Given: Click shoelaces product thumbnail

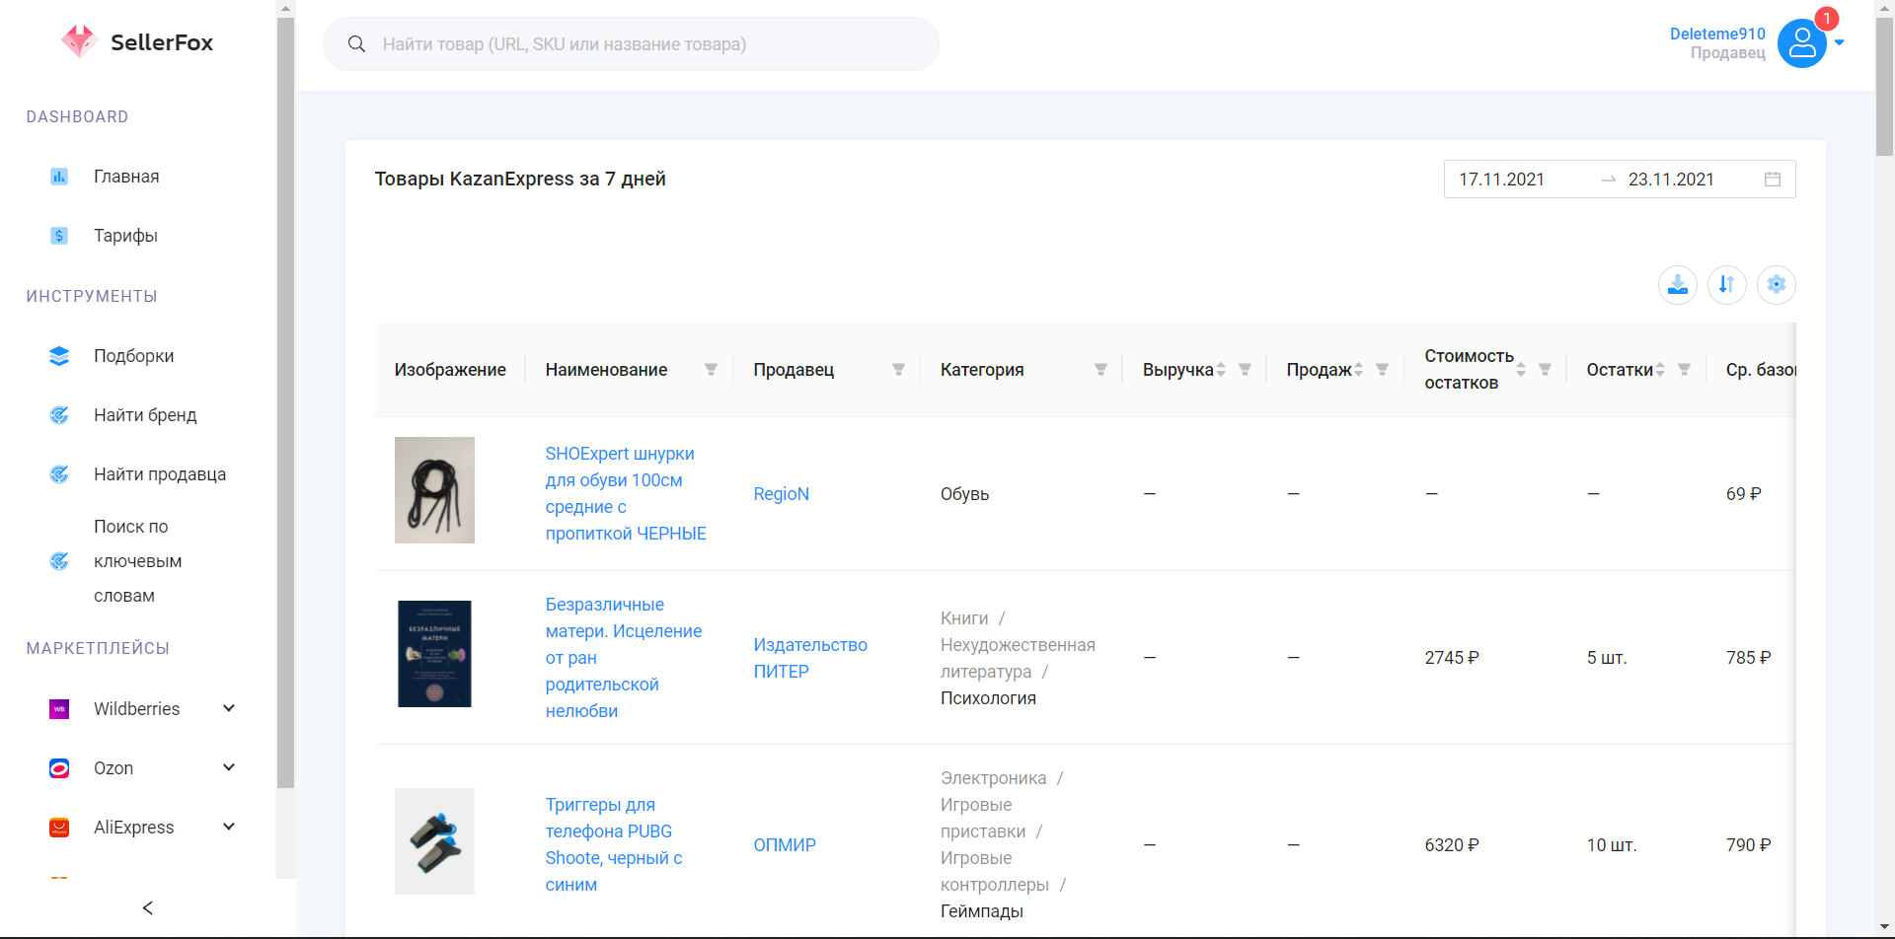Looking at the screenshot, I should pyautogui.click(x=434, y=490).
